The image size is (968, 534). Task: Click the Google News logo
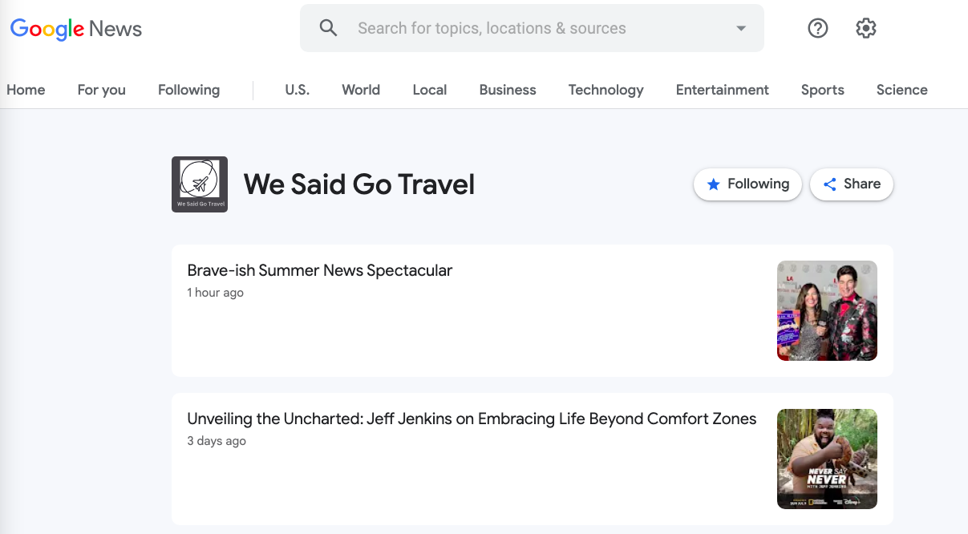76,29
